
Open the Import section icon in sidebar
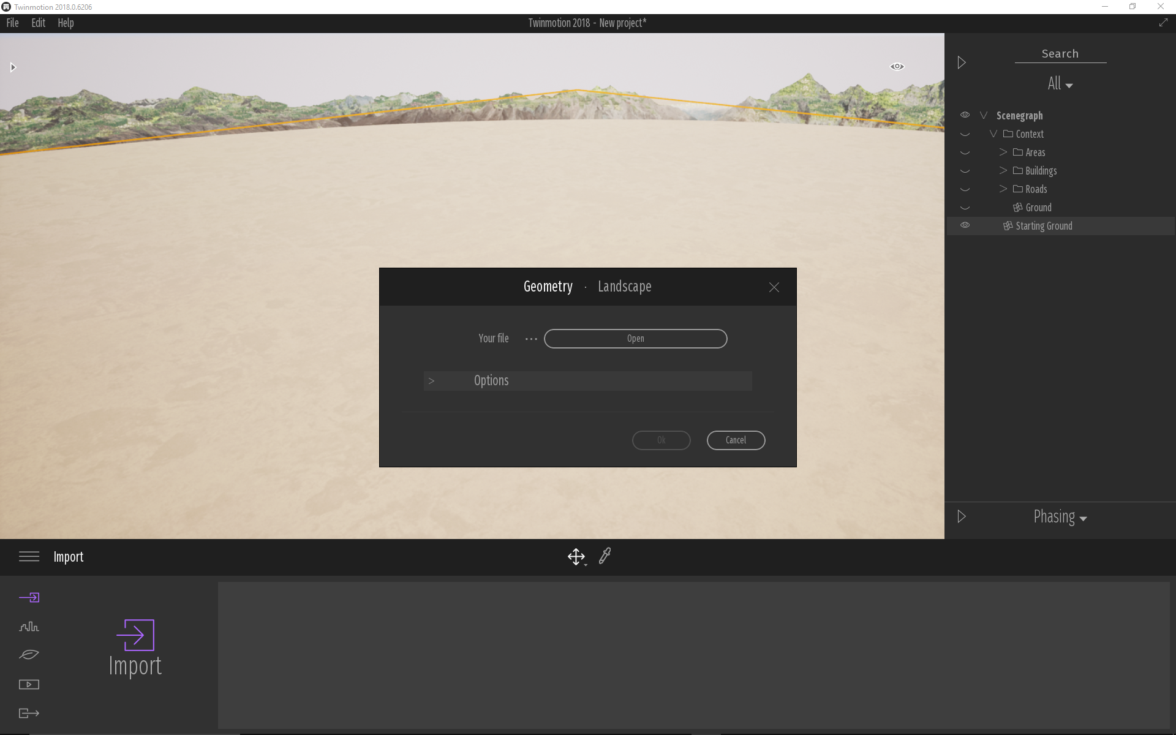(29, 597)
